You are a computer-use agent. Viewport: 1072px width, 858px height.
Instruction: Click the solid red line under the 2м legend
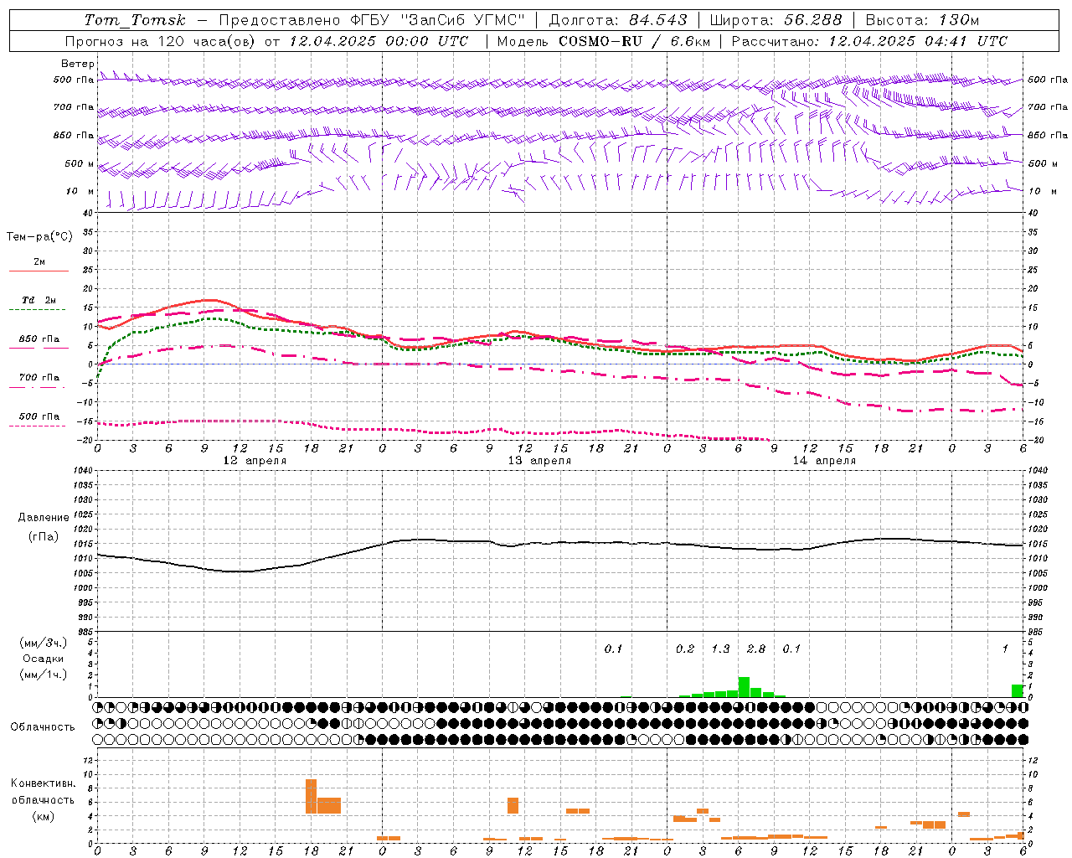tap(39, 271)
